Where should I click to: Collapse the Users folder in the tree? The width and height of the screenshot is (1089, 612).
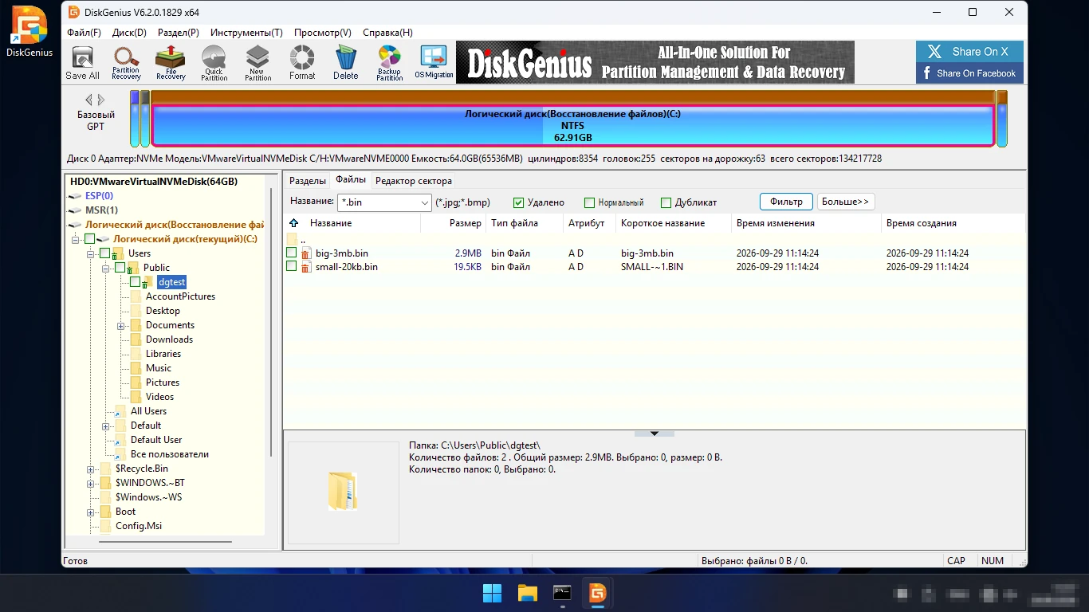(91, 253)
